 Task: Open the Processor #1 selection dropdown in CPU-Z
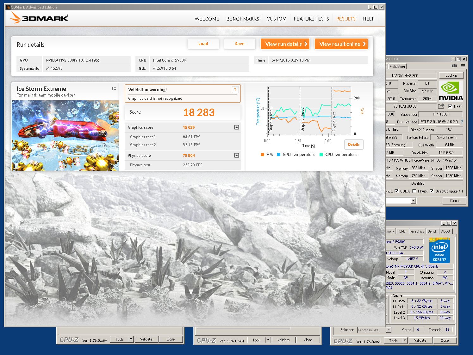coord(389,330)
